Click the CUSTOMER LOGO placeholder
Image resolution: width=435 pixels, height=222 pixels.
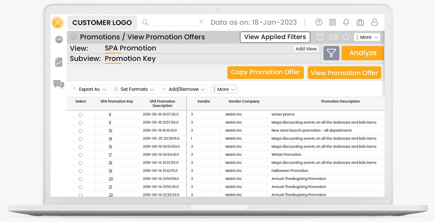click(x=102, y=23)
